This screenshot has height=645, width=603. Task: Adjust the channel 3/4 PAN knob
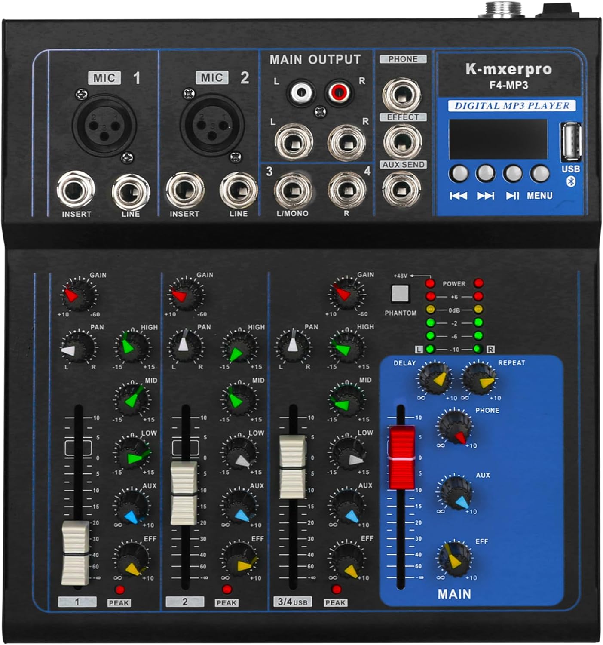293,347
